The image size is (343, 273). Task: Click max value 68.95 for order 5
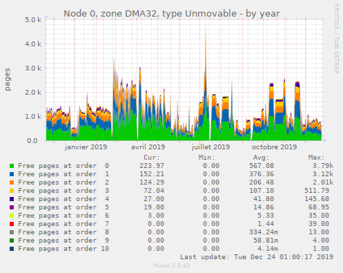click(x=319, y=207)
